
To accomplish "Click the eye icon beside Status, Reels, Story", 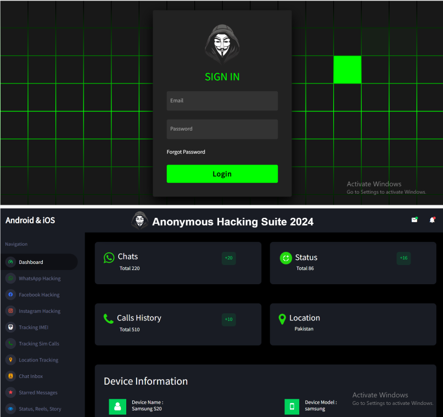I will tap(10, 409).
